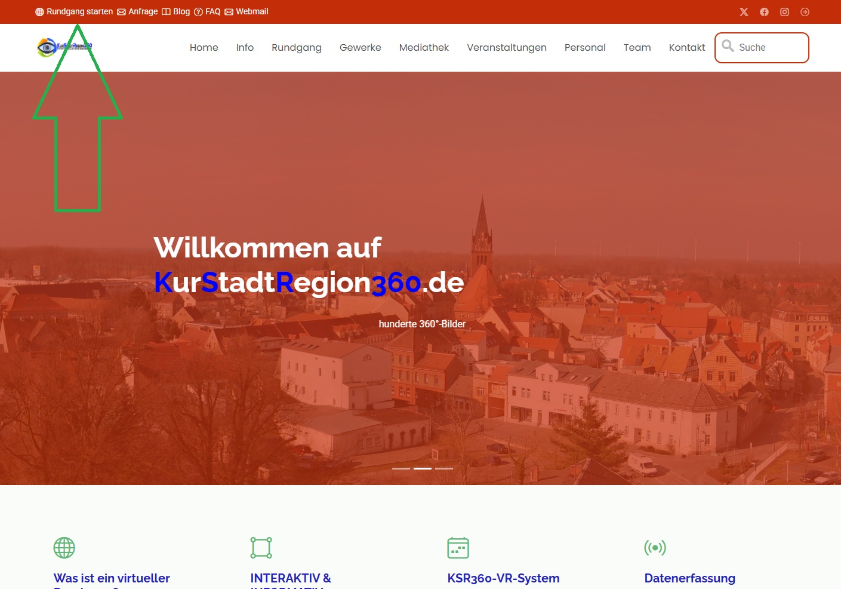
Task: Click the green square frame icon
Action: coord(261,548)
